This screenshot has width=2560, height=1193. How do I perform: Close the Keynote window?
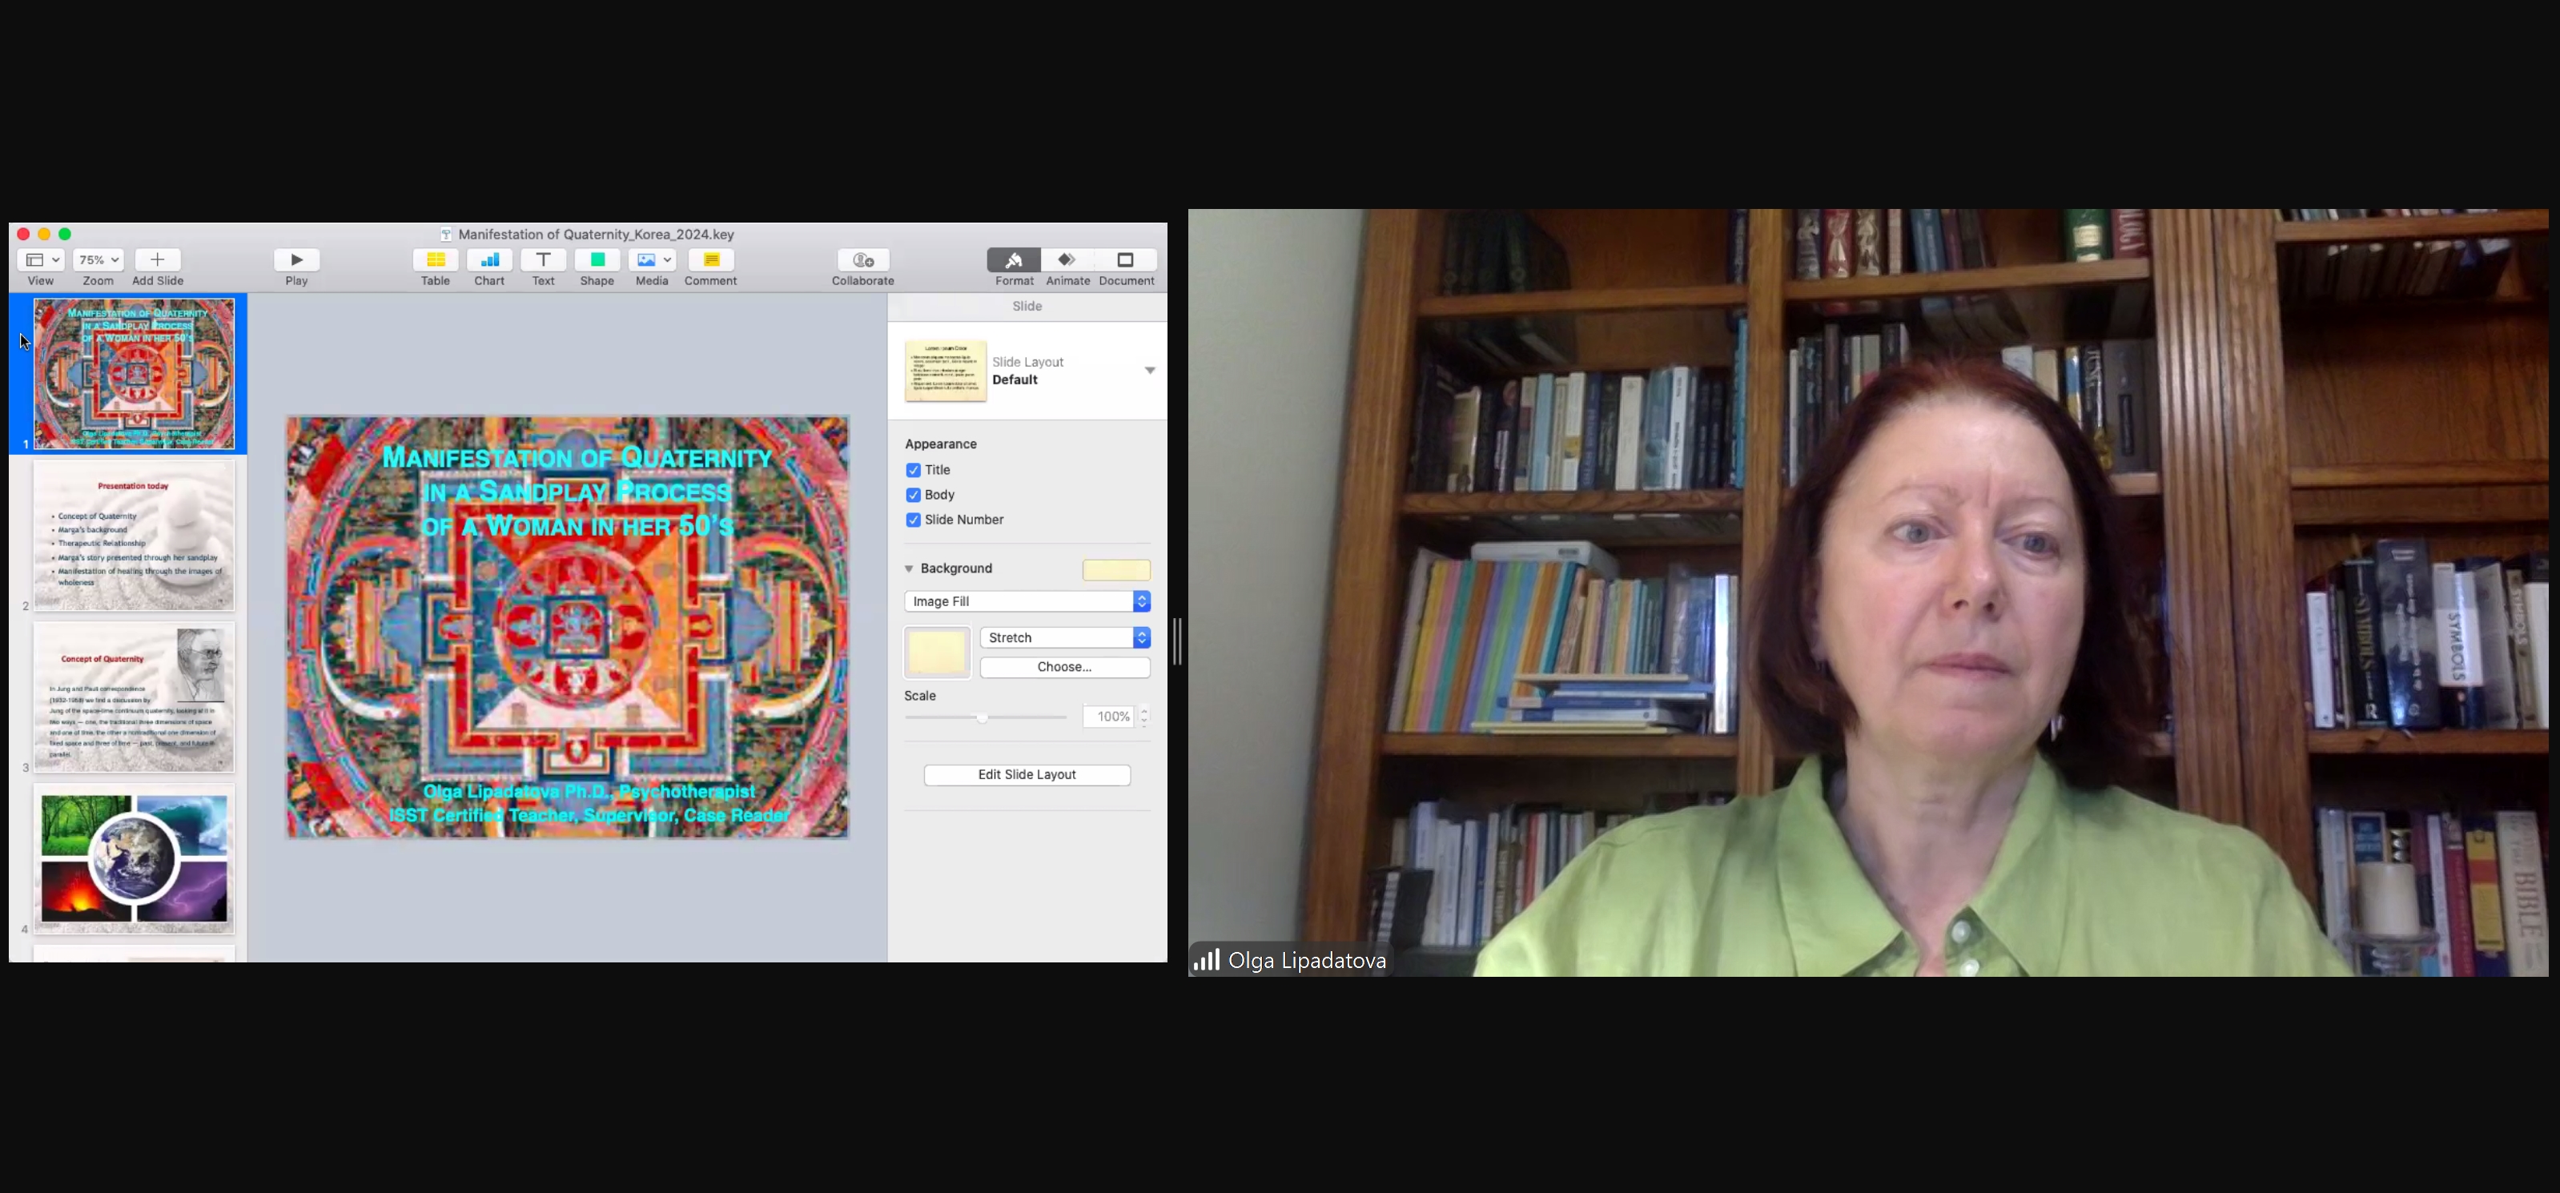tap(23, 235)
